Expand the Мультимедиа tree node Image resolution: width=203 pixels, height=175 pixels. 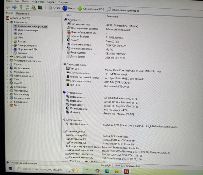pyautogui.click(x=7, y=72)
